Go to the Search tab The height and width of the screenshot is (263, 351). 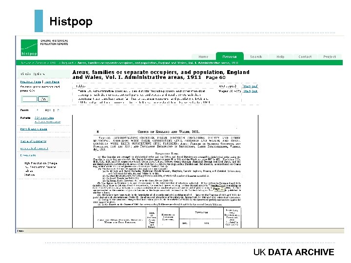click(256, 57)
